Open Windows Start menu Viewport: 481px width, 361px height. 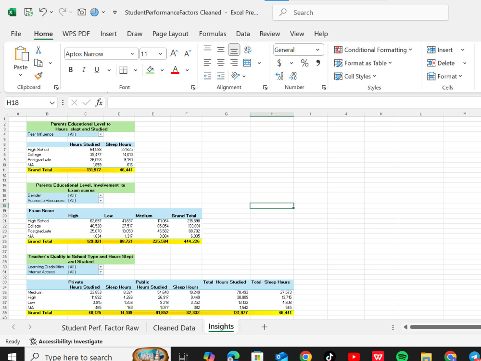tap(12, 356)
